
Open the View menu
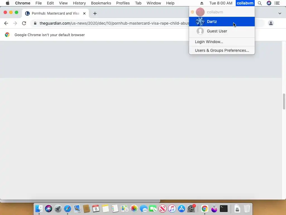pos(63,3)
